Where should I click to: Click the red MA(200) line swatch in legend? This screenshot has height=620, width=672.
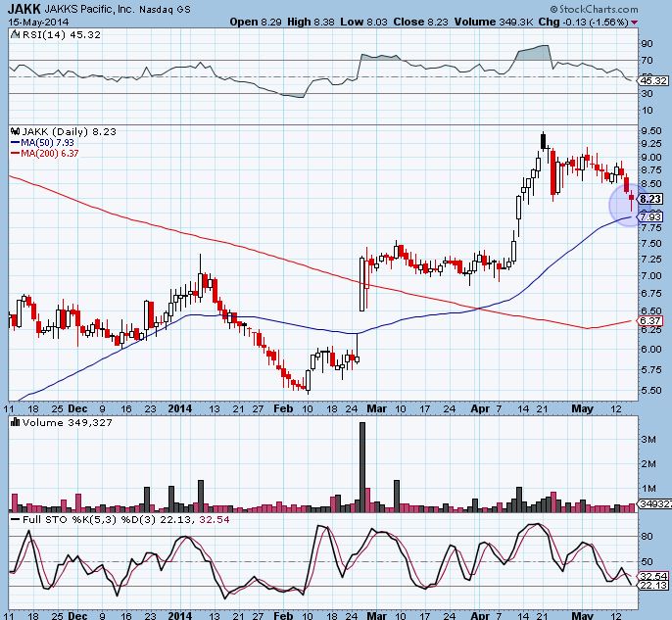click(15, 154)
